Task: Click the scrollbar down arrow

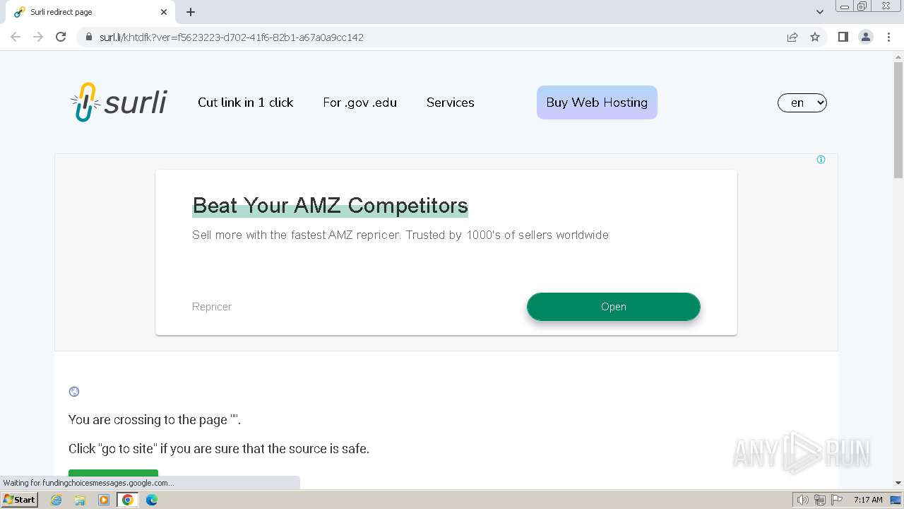Action: tap(898, 483)
